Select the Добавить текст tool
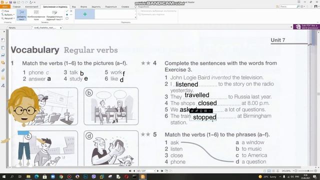 [21, 15]
